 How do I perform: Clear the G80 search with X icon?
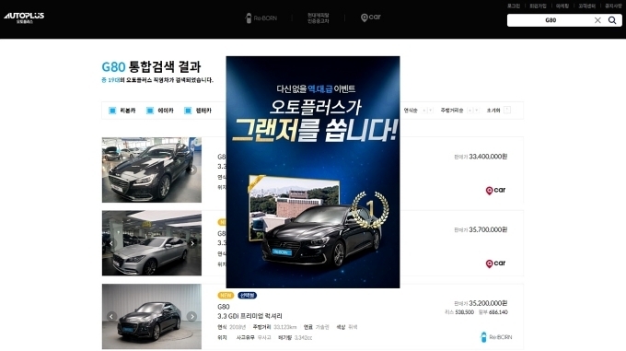click(597, 20)
